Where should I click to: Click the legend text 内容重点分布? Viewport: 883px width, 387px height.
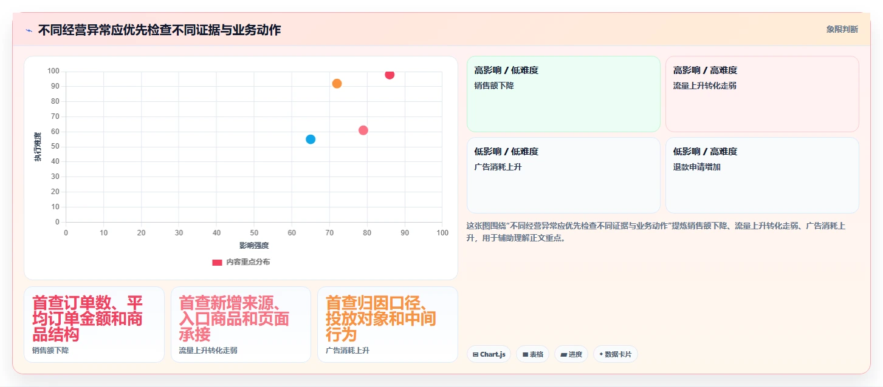[248, 262]
